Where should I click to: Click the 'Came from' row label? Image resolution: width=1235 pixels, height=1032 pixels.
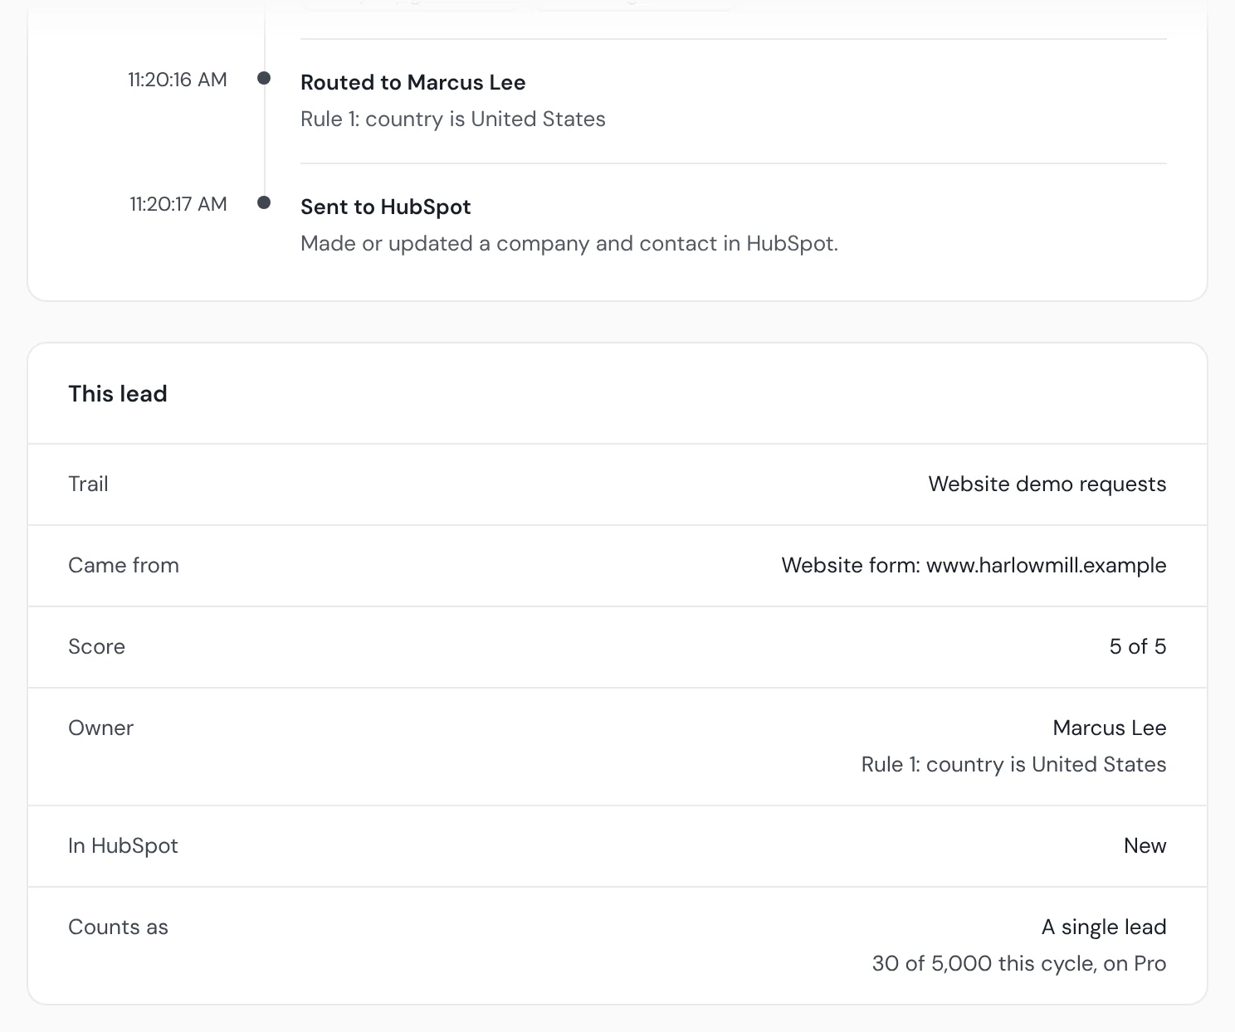tap(124, 565)
